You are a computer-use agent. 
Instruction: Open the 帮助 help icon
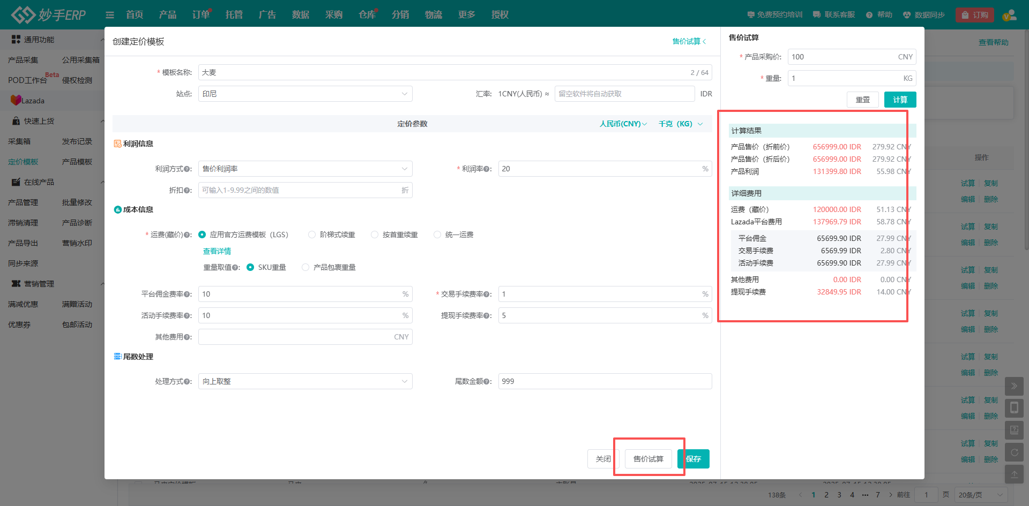(x=869, y=15)
